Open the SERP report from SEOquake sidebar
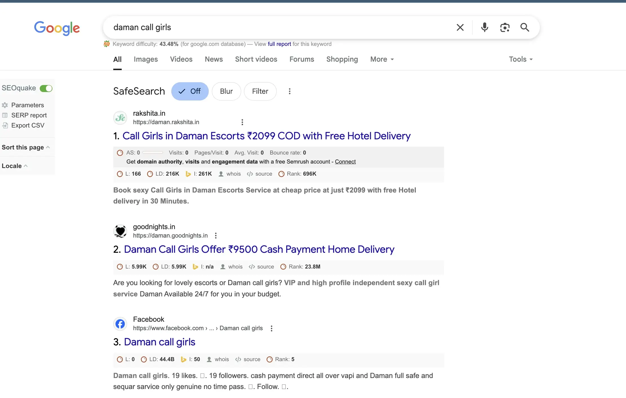This screenshot has width=626, height=398. point(29,115)
